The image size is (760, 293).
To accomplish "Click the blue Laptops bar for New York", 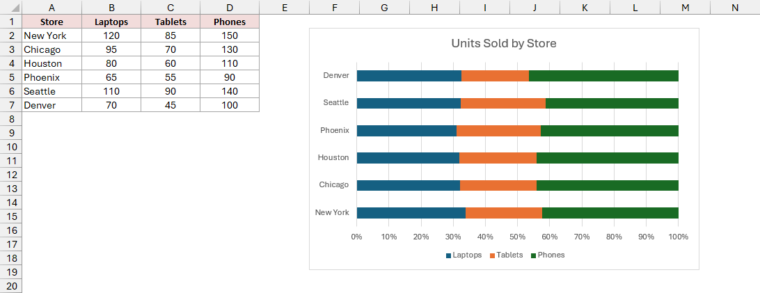I will [411, 213].
